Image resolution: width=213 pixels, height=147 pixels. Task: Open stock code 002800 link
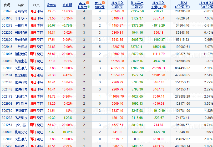[x=7, y=40]
